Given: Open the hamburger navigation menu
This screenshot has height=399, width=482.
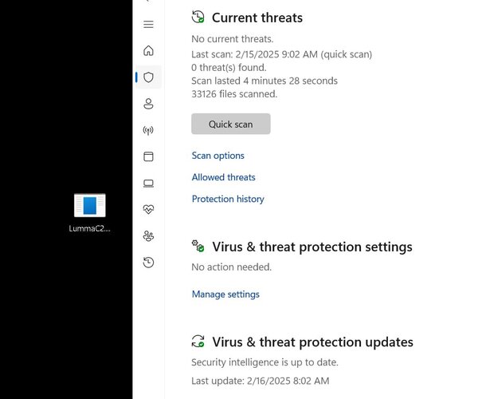Looking at the screenshot, I should (148, 24).
